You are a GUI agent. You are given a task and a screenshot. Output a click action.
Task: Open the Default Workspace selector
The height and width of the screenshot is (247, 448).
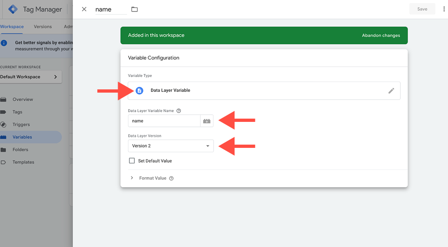pyautogui.click(x=31, y=77)
